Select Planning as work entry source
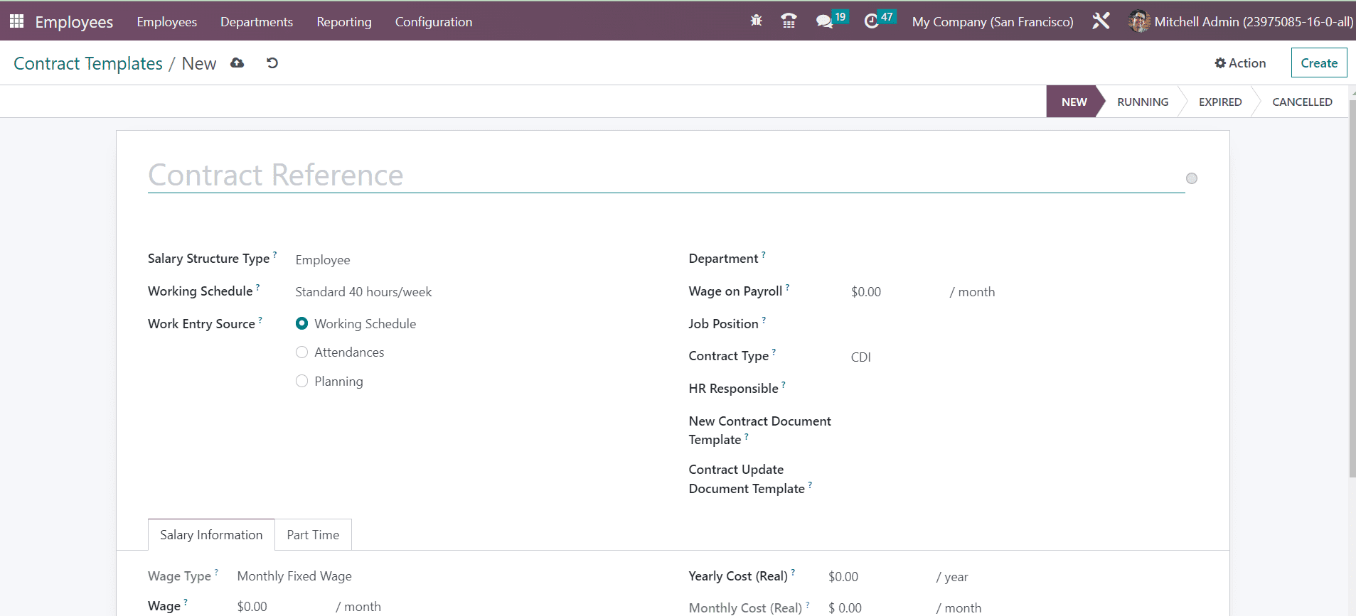The image size is (1356, 616). [302, 382]
